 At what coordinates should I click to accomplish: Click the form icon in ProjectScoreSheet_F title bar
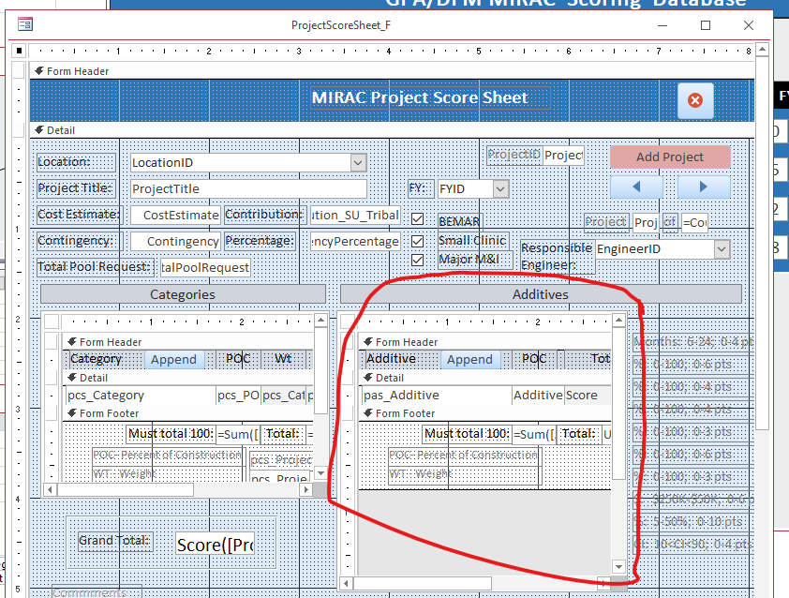[25, 24]
